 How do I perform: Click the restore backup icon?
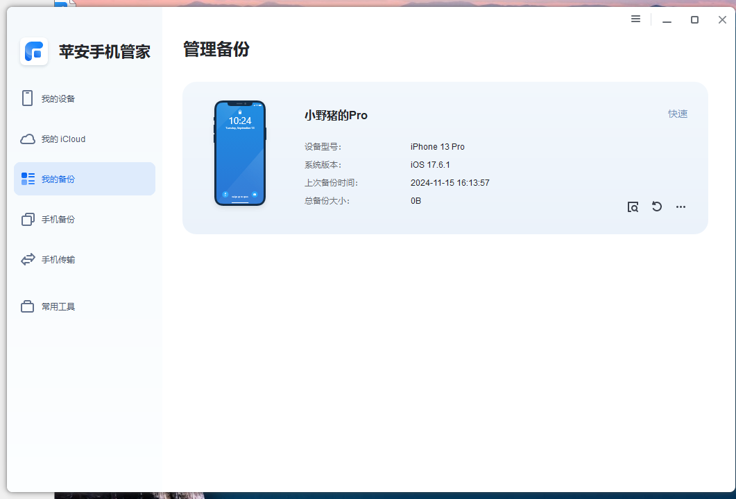point(657,207)
